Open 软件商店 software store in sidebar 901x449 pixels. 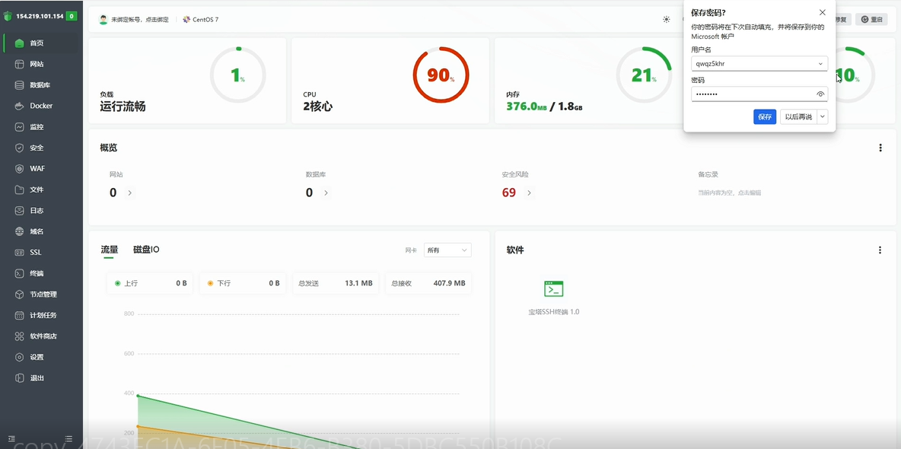(x=43, y=336)
